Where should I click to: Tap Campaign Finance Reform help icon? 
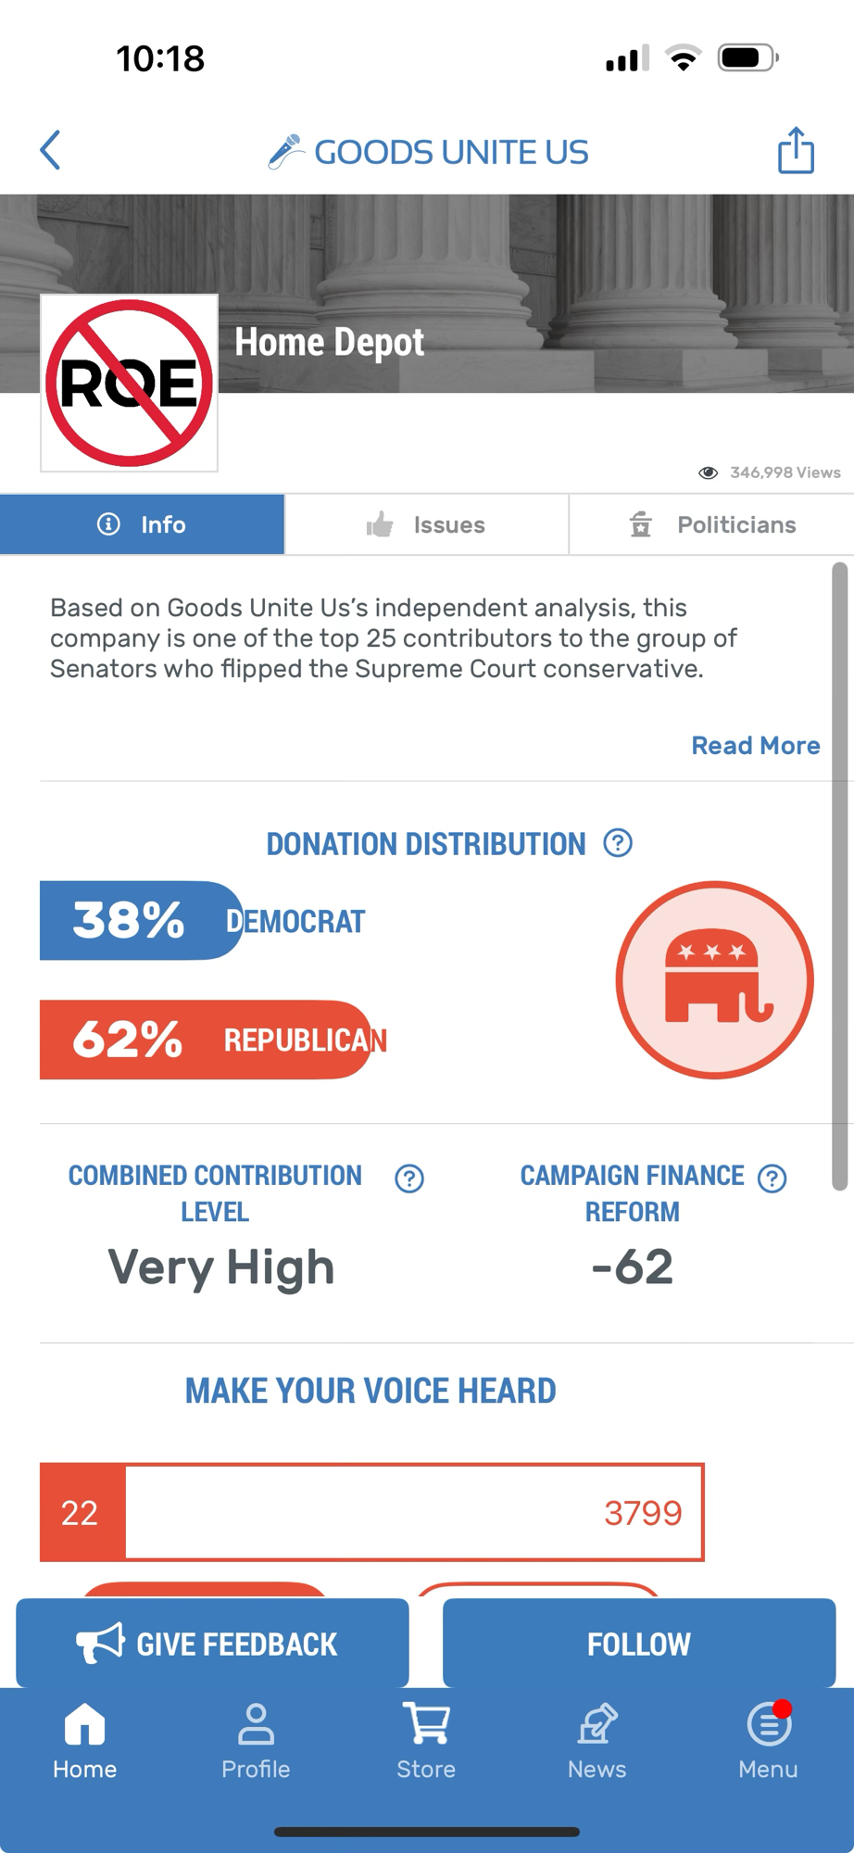(772, 1179)
